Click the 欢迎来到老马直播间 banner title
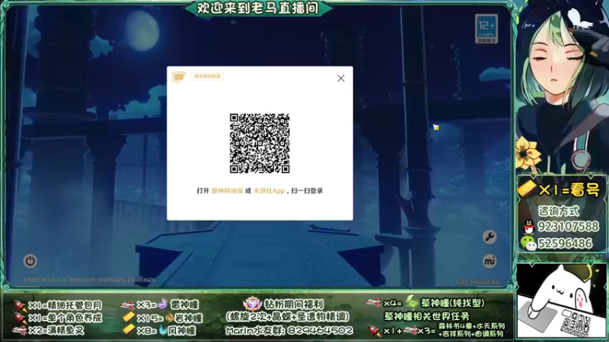Screen dimensions: 609x342 tap(258, 8)
